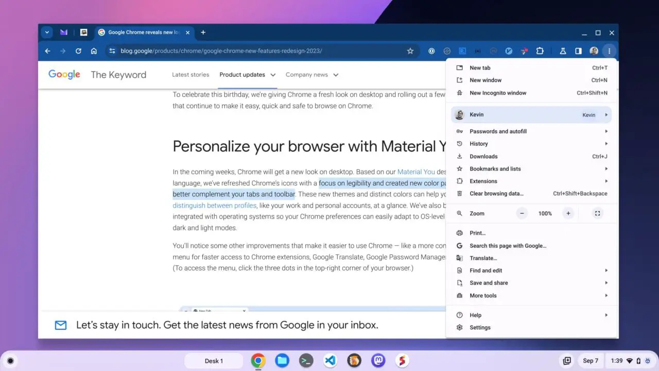
Task: Switch to the second pinned tab
Action: point(83,32)
